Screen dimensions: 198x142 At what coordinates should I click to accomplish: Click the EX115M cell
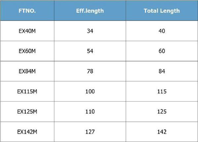pos(27,91)
